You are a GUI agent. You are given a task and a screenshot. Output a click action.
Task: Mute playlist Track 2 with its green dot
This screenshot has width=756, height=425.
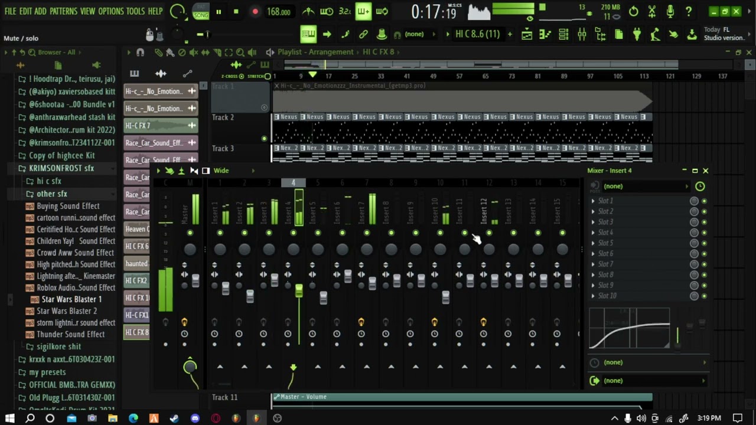(264, 139)
